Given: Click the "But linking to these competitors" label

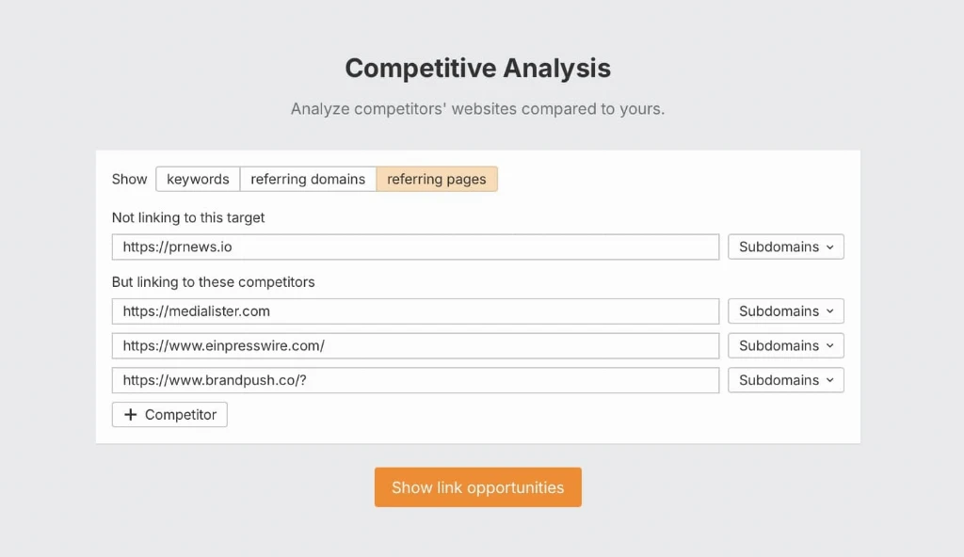Looking at the screenshot, I should pos(214,282).
